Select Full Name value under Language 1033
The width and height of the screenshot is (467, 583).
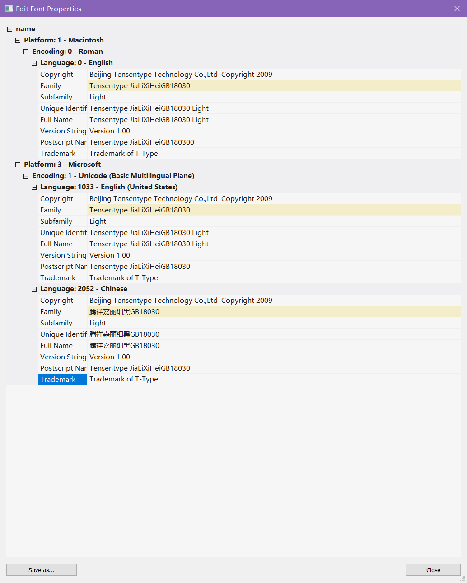click(274, 244)
